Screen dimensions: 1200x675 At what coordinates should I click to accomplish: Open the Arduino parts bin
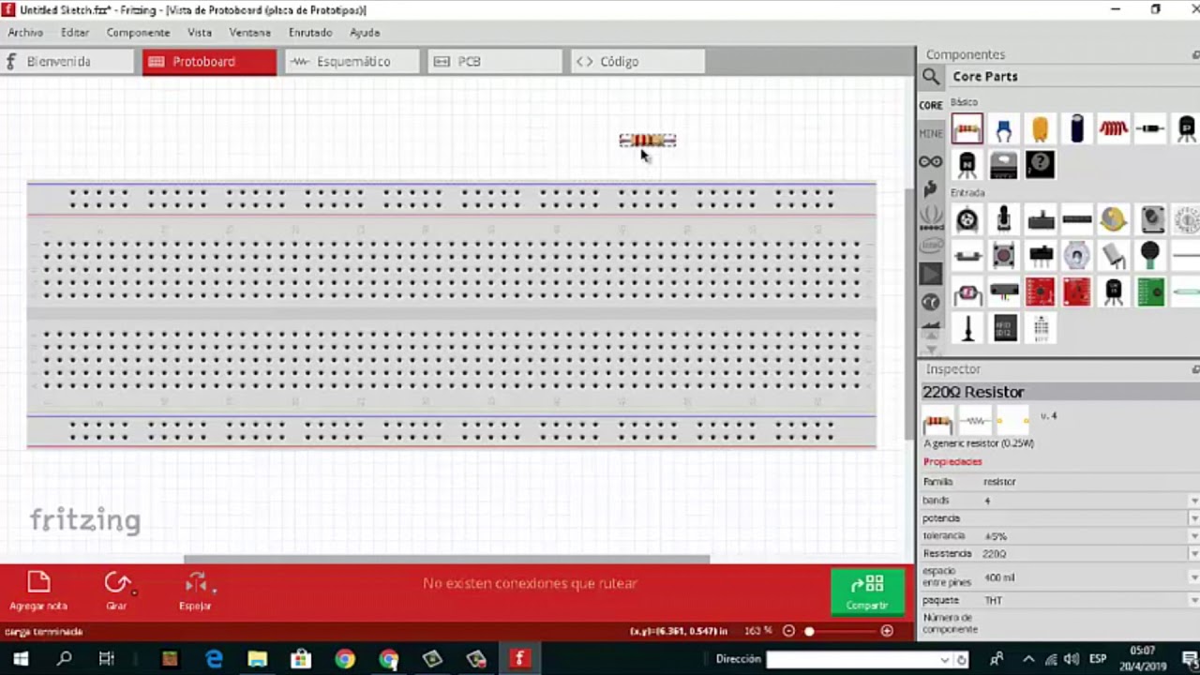click(x=931, y=161)
